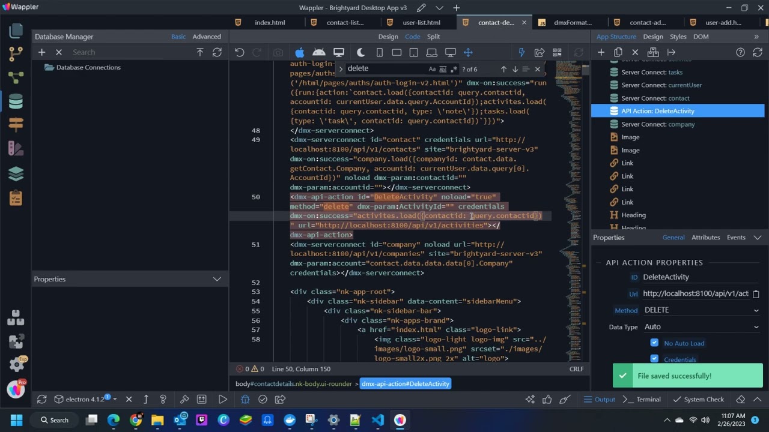
Task: Refresh the App Structure tree
Action: pyautogui.click(x=757, y=52)
